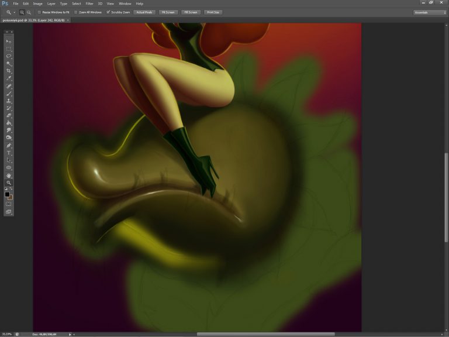Open the Image menu
Image resolution: width=449 pixels, height=337 pixels.
tap(37, 4)
